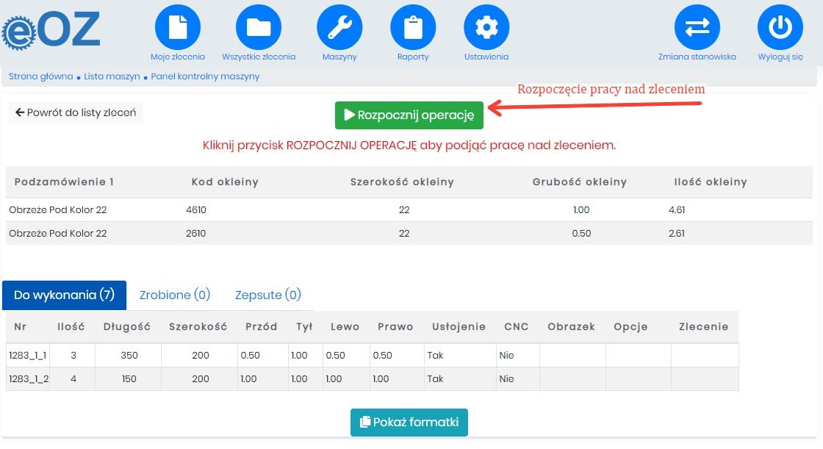The height and width of the screenshot is (449, 823).
Task: Click the Długość column header
Action: point(126,327)
